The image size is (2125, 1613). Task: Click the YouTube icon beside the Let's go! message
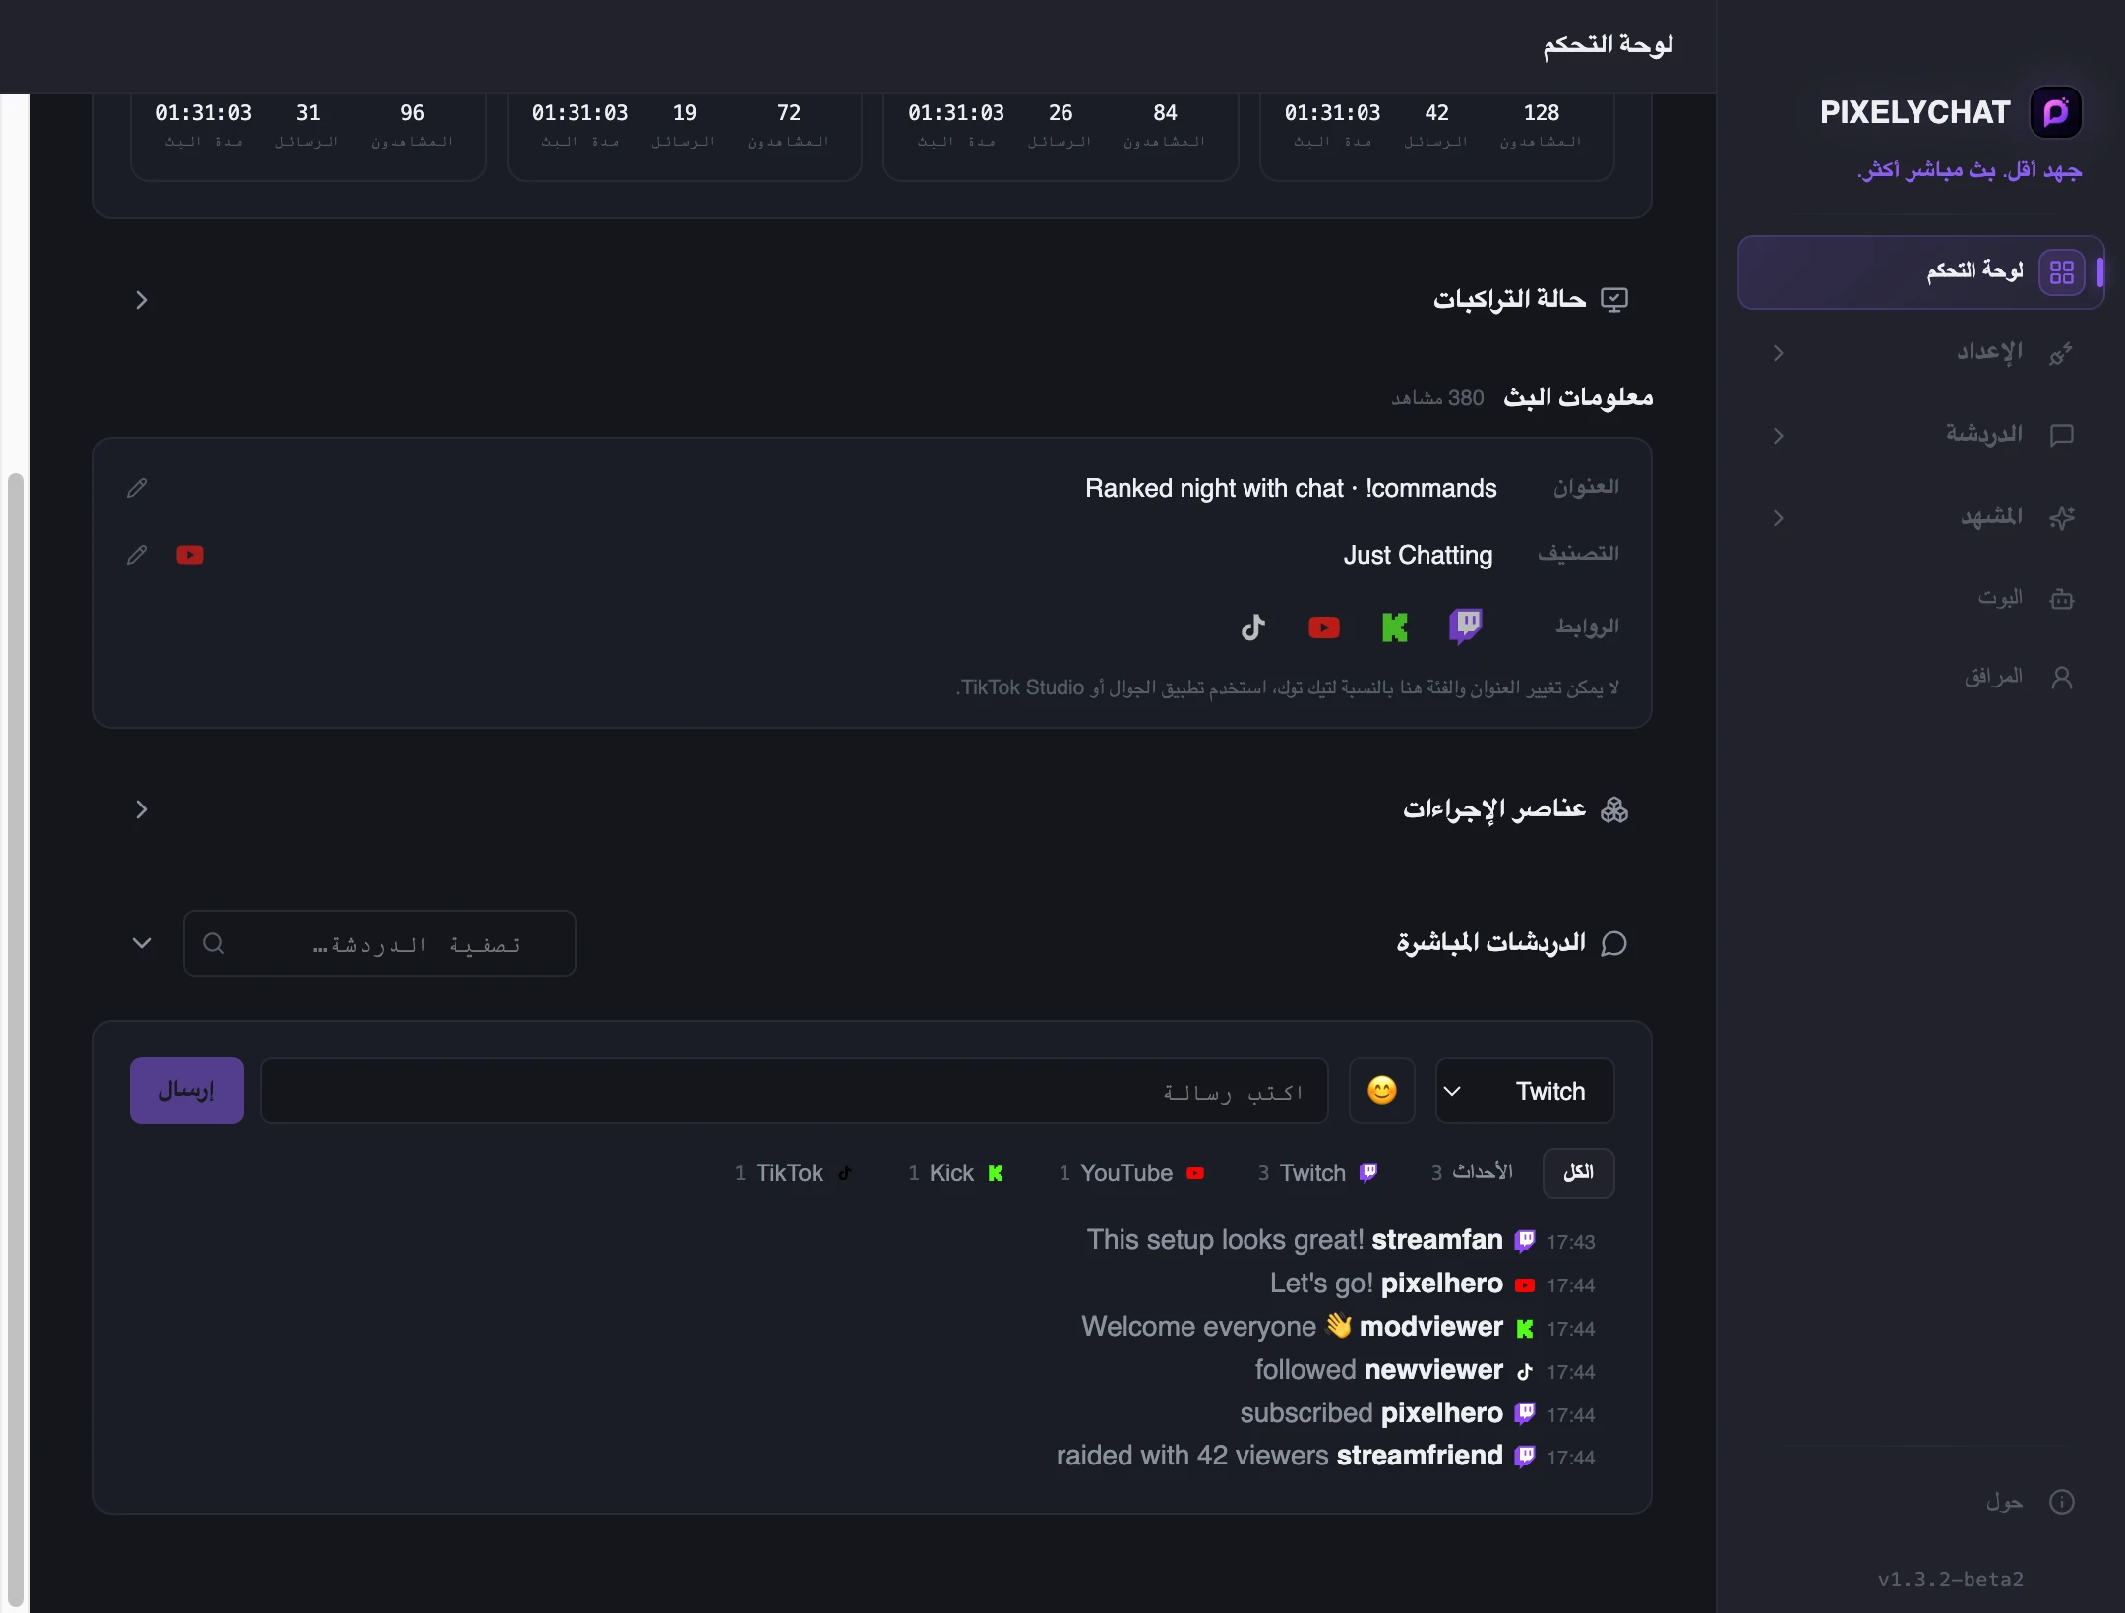tap(1525, 1285)
